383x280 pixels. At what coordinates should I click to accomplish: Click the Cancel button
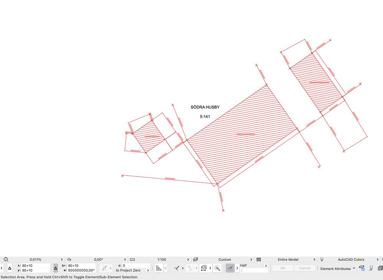304,268
